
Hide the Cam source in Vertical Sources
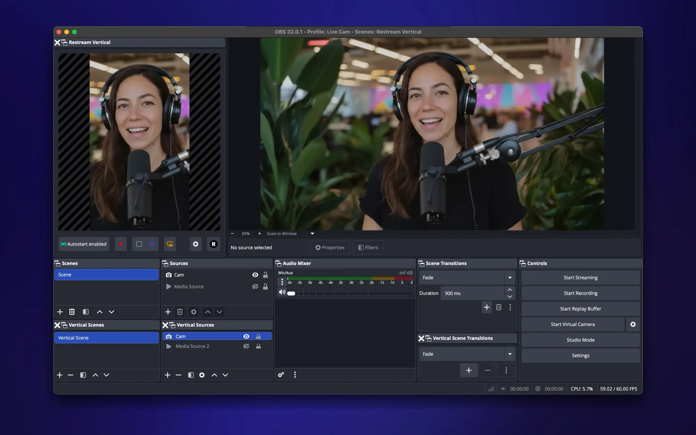tap(246, 336)
